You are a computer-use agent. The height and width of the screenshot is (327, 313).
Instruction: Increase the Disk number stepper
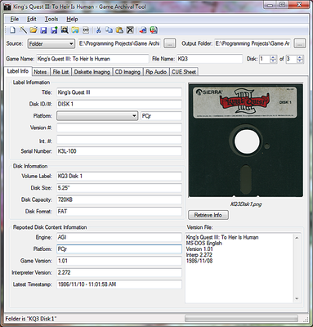coord(273,57)
